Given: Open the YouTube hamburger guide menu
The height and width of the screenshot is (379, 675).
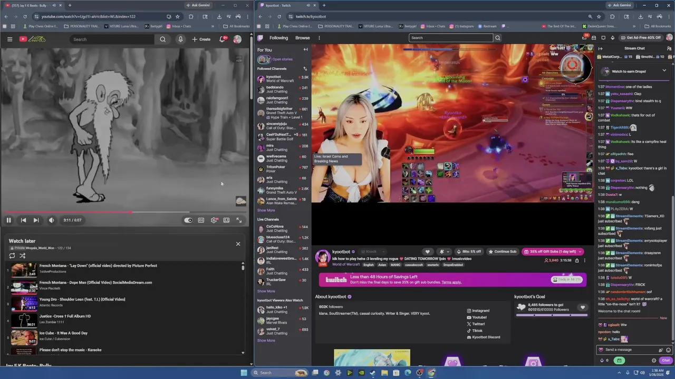Looking at the screenshot, I should [x=9, y=39].
